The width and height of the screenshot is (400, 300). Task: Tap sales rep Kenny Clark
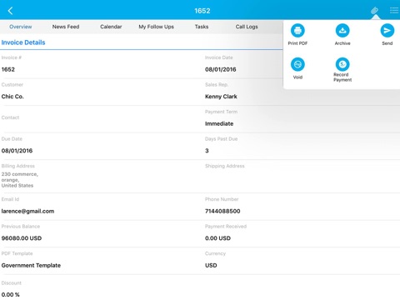click(221, 97)
